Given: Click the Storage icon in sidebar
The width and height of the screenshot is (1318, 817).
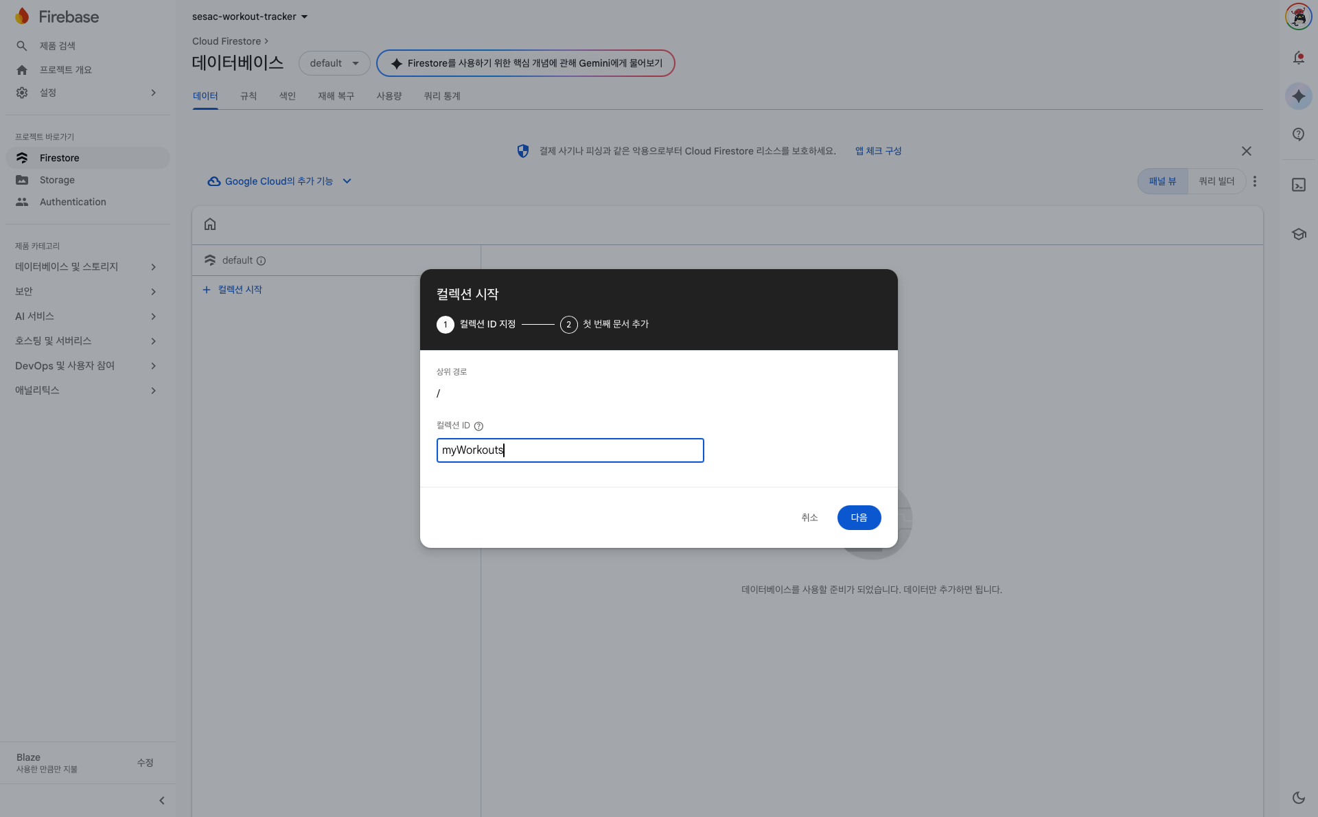Looking at the screenshot, I should pyautogui.click(x=22, y=180).
